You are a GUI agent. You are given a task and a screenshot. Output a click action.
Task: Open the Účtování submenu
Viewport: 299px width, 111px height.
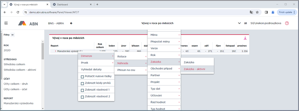click(x=164, y=95)
